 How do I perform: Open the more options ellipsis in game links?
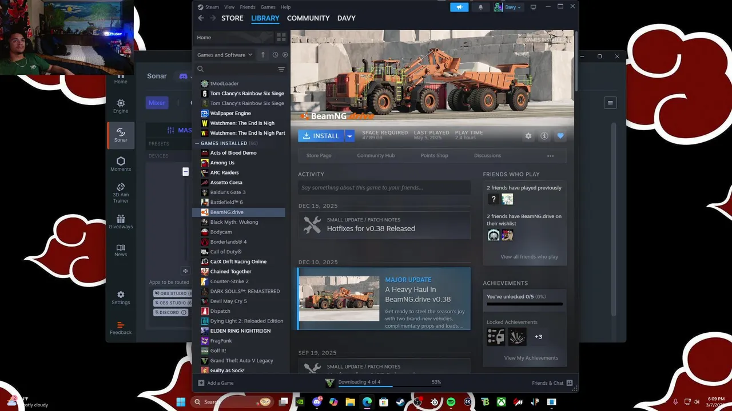click(x=550, y=155)
